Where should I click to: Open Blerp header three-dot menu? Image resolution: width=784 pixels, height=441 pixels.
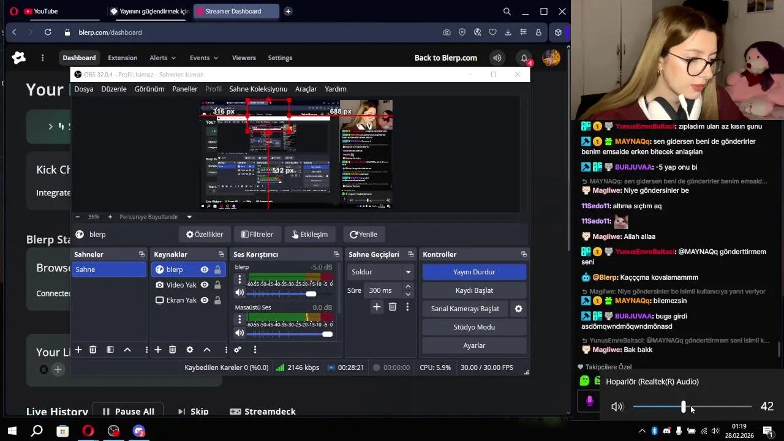click(42, 58)
